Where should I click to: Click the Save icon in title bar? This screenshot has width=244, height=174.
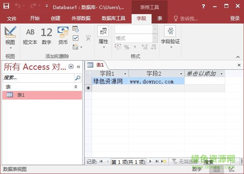(x=6, y=6)
